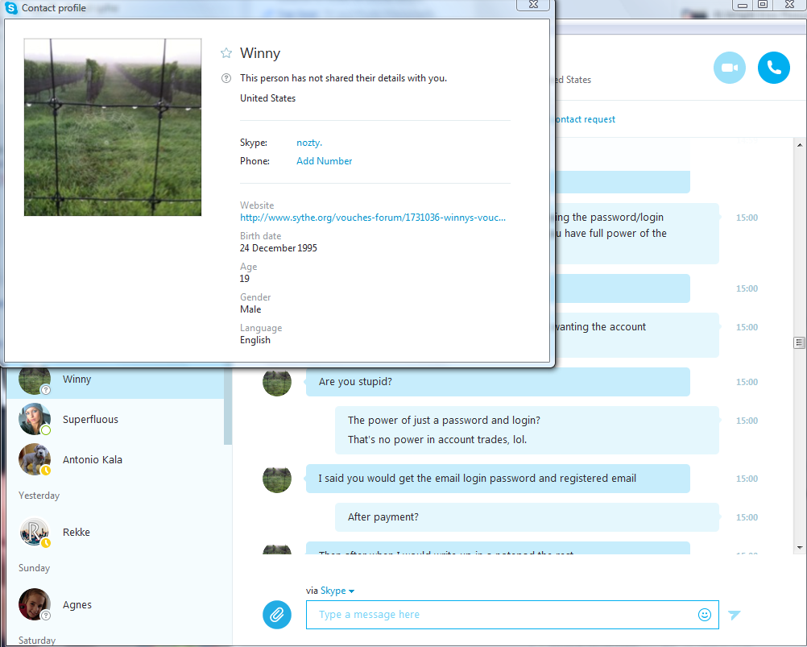Add Winny to favorites with star icon
Viewport: 807px width, 647px height.
coord(226,53)
